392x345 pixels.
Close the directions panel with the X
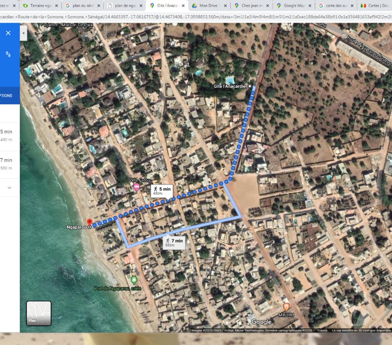(8, 33)
